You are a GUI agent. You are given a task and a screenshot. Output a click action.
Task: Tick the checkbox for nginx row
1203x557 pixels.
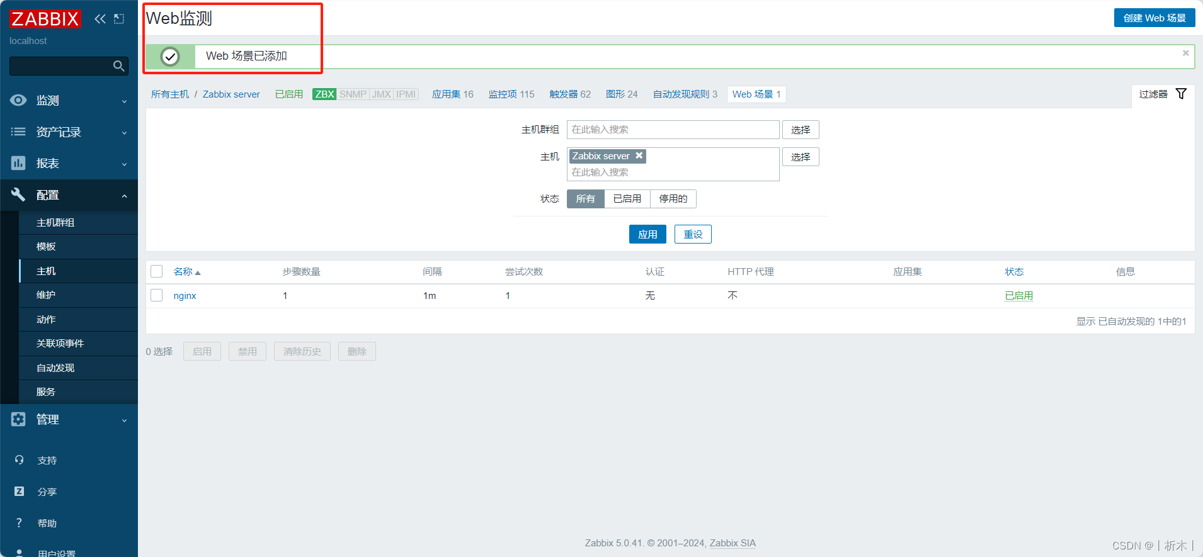pos(157,295)
